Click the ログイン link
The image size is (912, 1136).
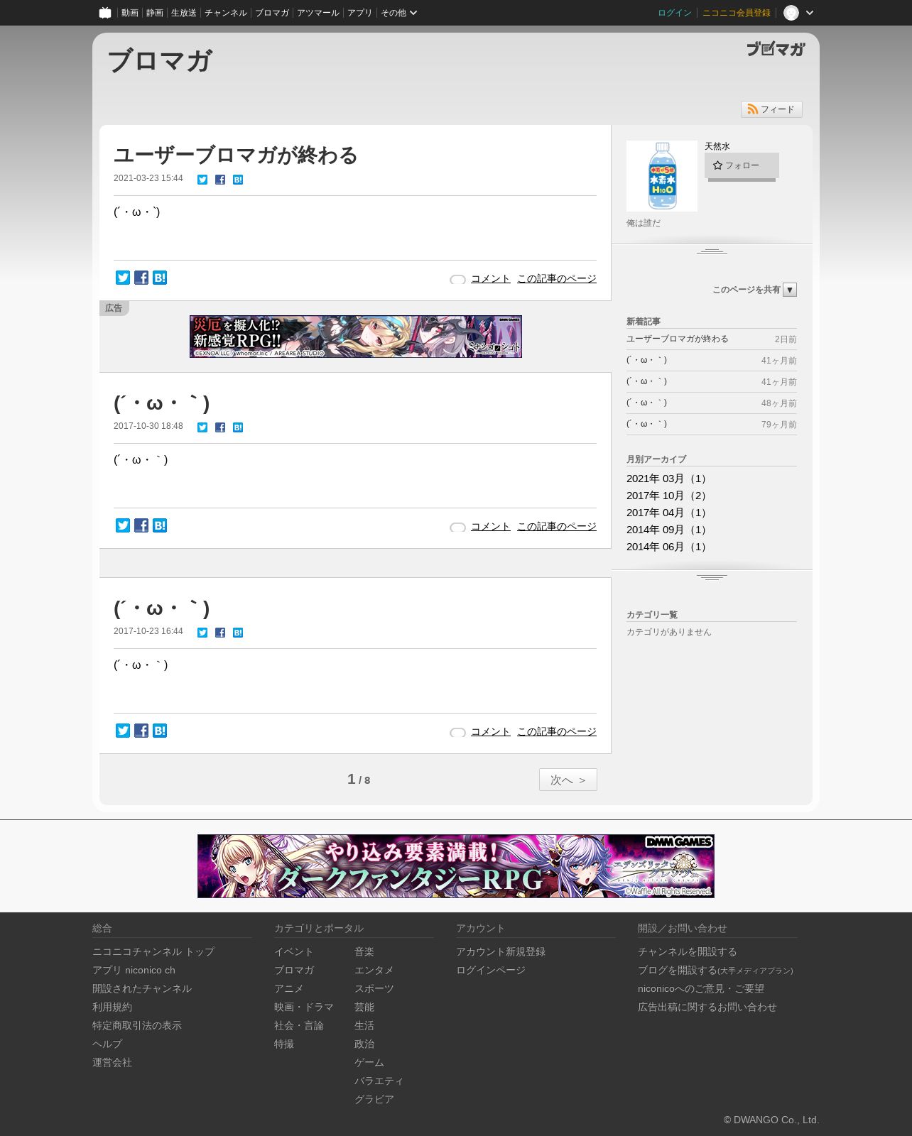675,13
